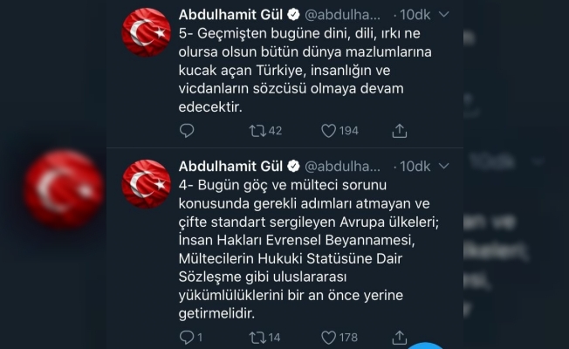Share the tweet about "Avrupa ülkeleri"
Viewport: 569px width, 349px height.
pos(400,337)
